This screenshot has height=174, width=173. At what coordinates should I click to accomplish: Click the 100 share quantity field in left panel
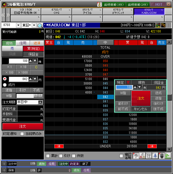coord(19,61)
